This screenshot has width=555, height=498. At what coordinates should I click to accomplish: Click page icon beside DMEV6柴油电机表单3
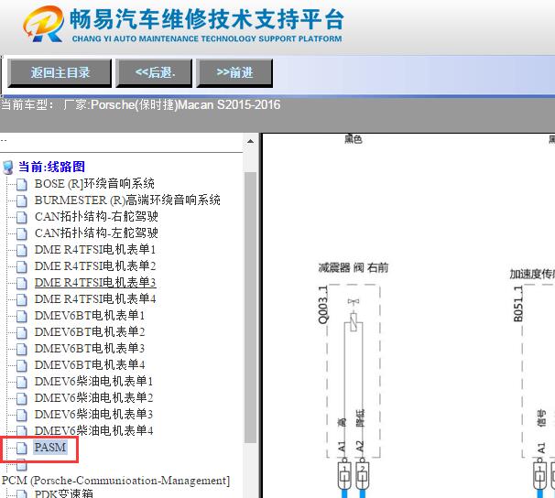[x=22, y=416]
